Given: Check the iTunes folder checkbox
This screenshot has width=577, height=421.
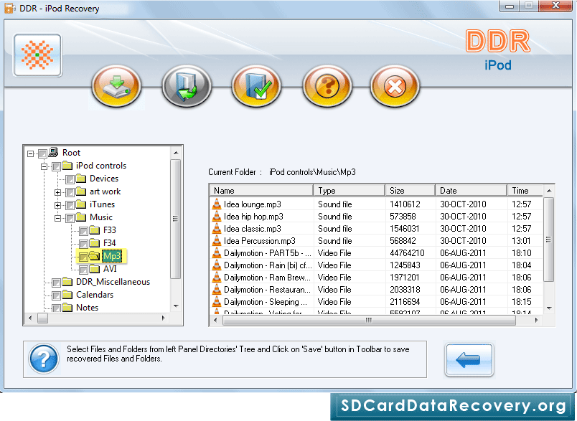Looking at the screenshot, I should point(70,205).
